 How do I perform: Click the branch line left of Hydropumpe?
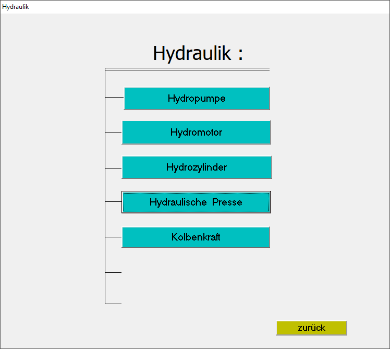point(114,97)
